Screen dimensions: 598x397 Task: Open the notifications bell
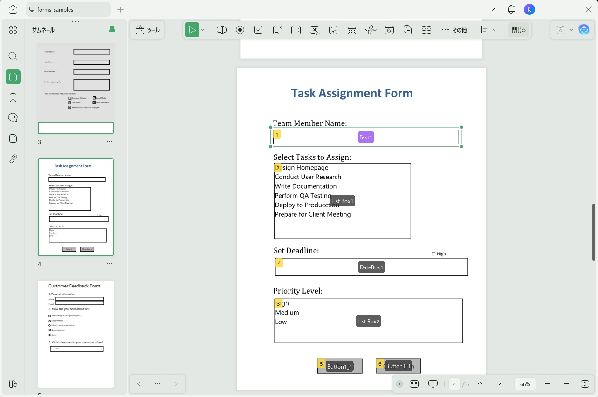click(511, 9)
